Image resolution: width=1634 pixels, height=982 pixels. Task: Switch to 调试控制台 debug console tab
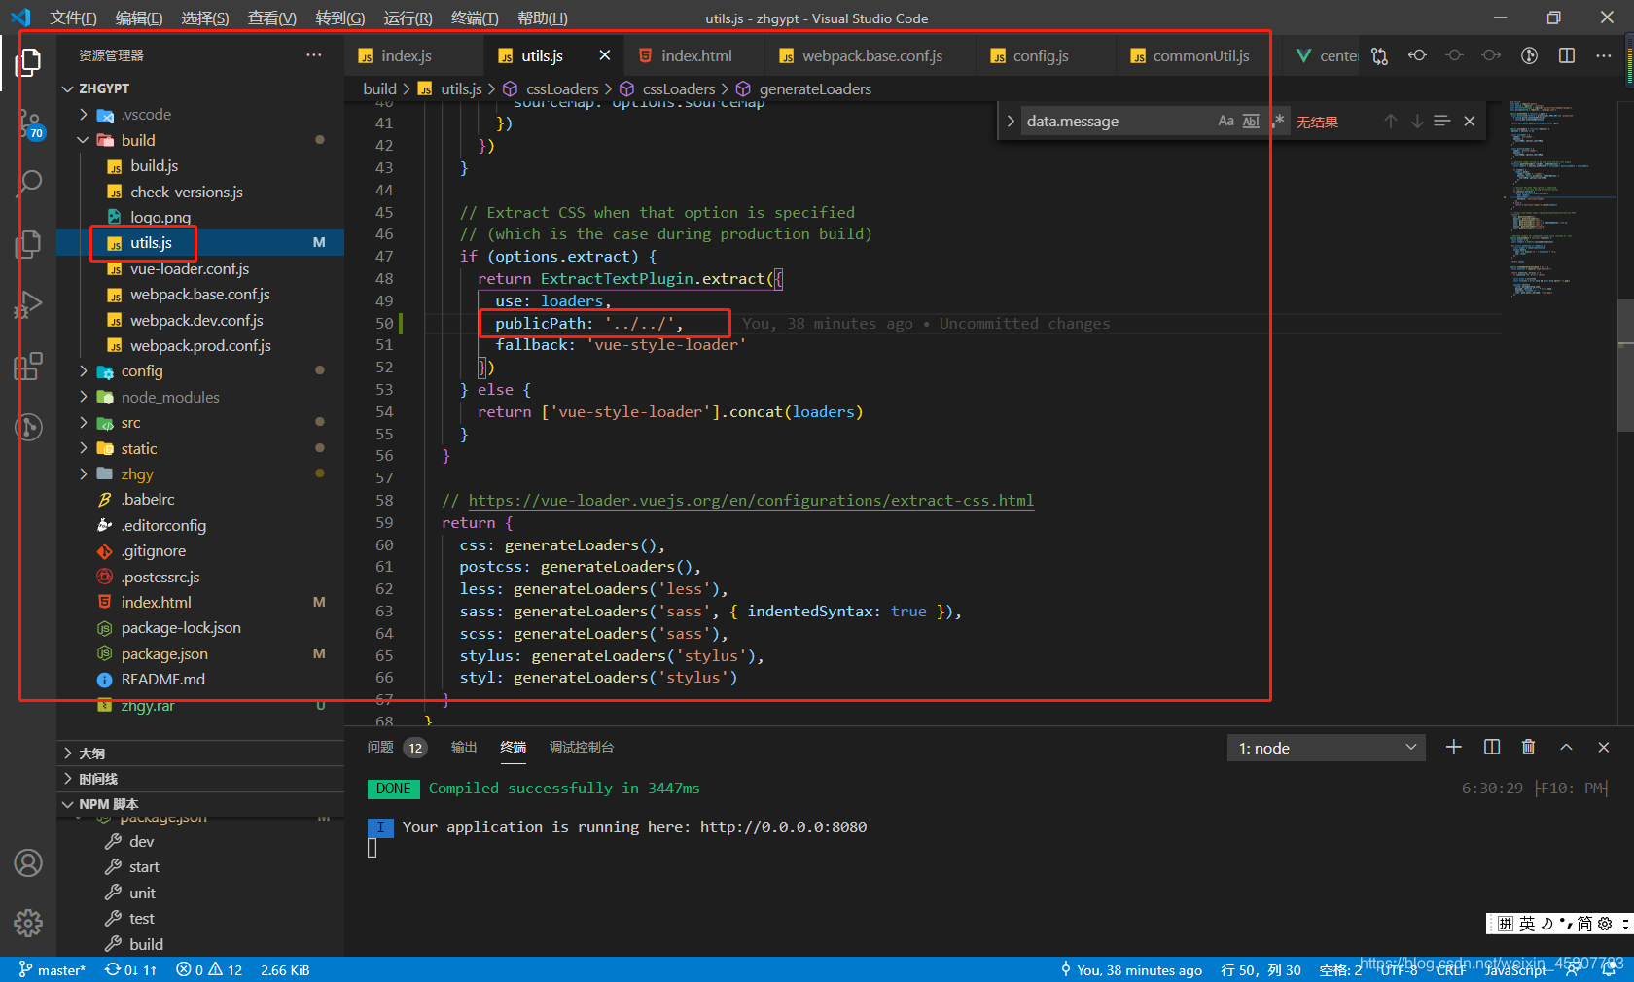pos(582,747)
